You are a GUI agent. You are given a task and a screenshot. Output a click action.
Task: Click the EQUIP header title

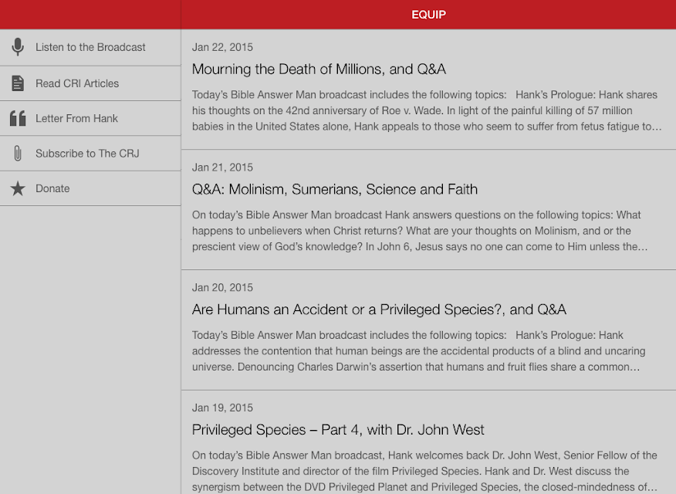click(x=428, y=15)
